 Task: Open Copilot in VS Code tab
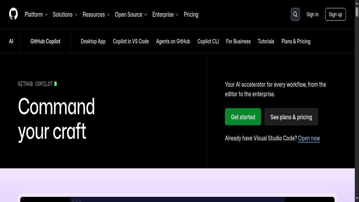[x=131, y=41]
